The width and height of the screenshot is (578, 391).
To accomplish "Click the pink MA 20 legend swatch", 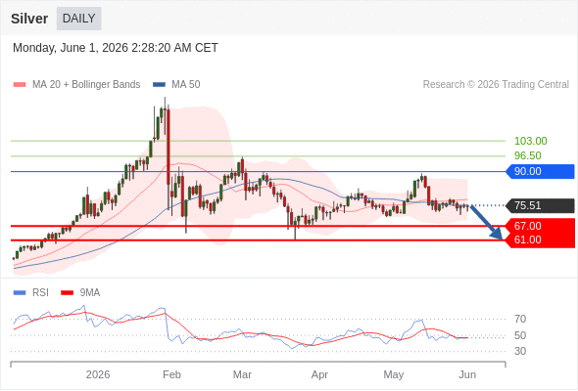I will pos(20,85).
